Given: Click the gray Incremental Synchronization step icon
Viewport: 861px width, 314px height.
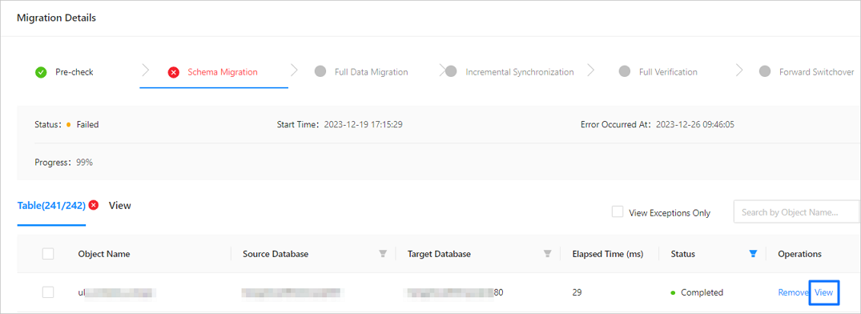Looking at the screenshot, I should pos(451,72).
